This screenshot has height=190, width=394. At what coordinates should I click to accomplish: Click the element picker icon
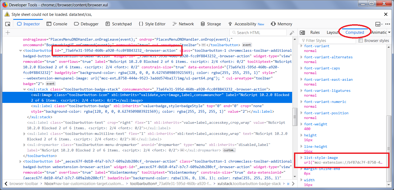pos(8,24)
